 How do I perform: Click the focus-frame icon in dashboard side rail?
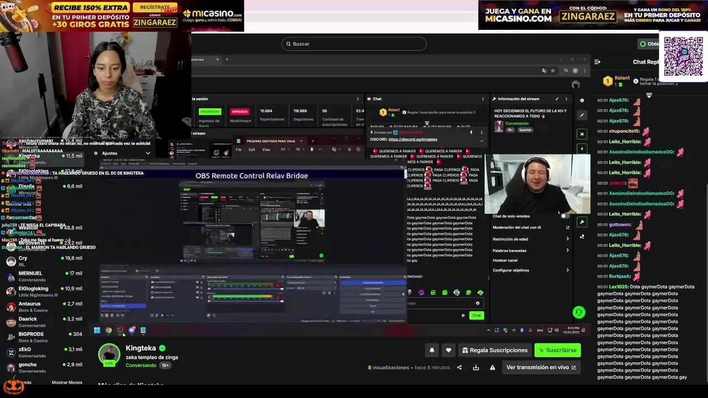pyautogui.click(x=582, y=134)
